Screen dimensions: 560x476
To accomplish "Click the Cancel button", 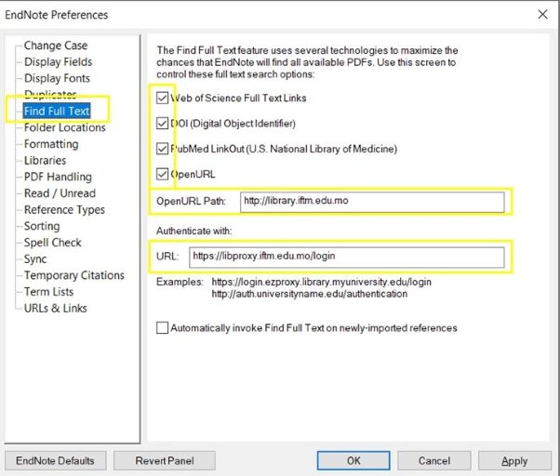I will point(433,460).
